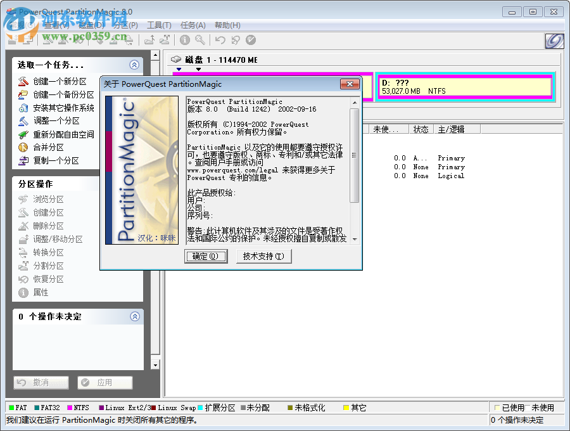Click the yellow 其它 legend color swatch
This screenshot has width=570, height=431.
point(346,408)
